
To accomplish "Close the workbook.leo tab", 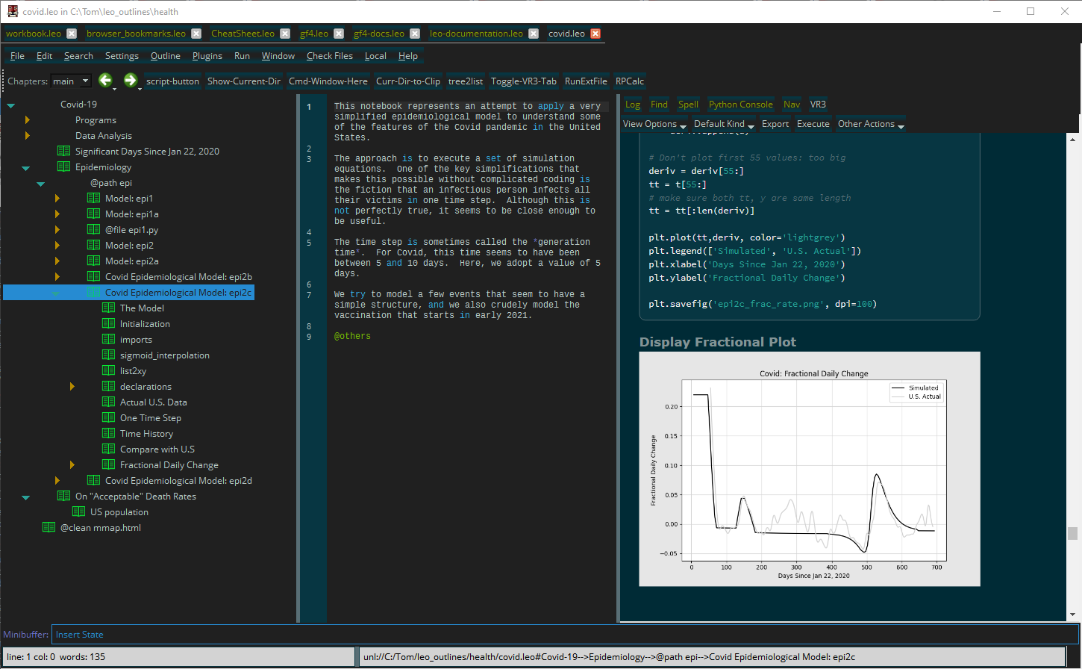I will (72, 34).
